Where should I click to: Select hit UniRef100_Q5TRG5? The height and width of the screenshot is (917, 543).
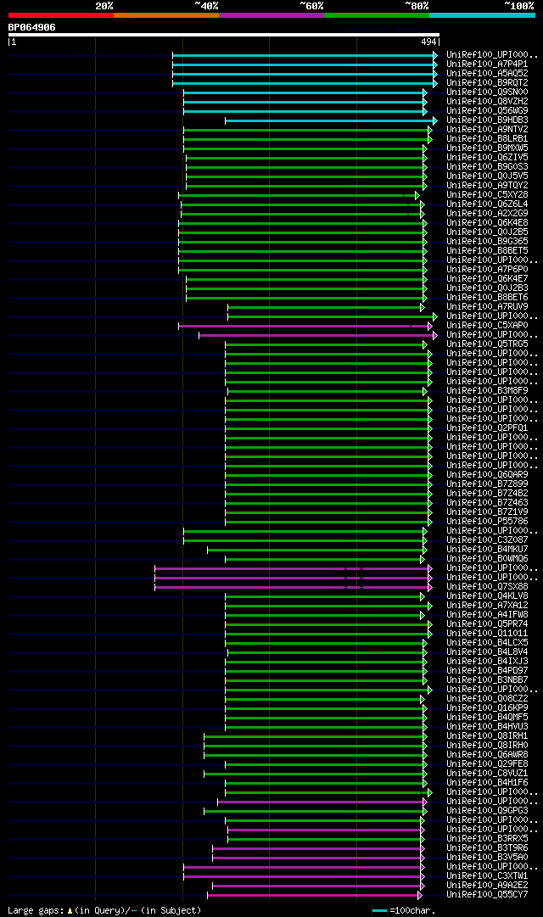pos(487,344)
